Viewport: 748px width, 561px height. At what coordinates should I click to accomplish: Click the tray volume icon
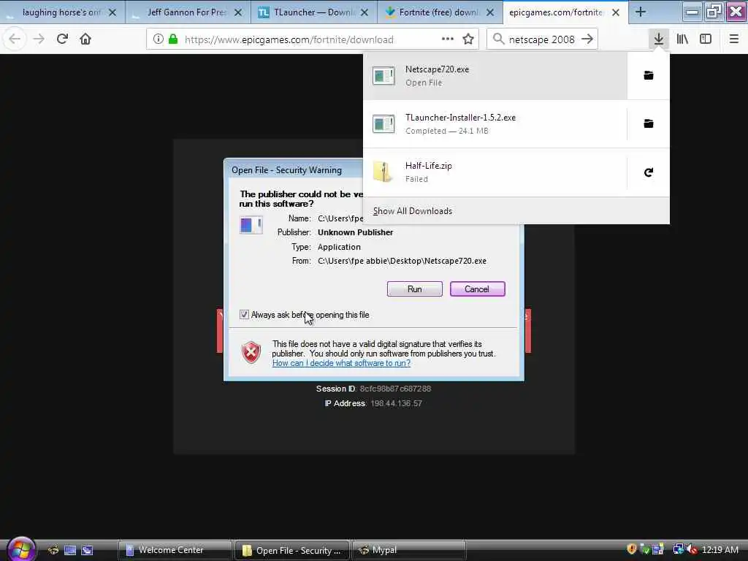692,549
